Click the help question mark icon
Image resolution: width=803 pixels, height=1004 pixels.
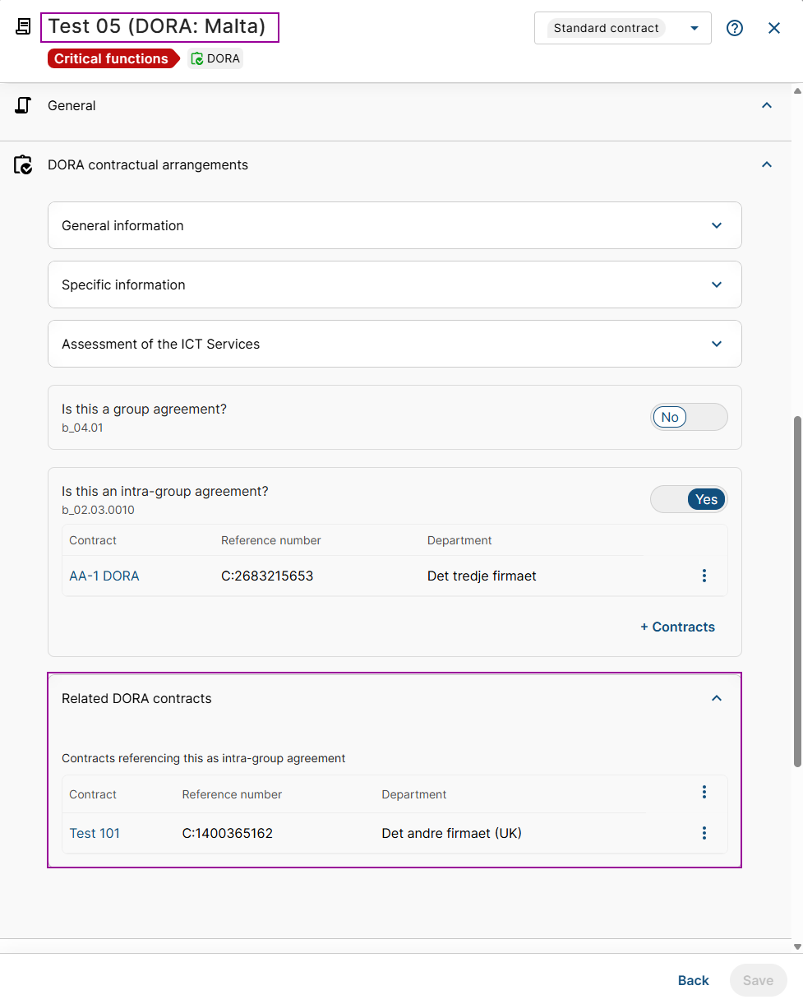(x=735, y=28)
